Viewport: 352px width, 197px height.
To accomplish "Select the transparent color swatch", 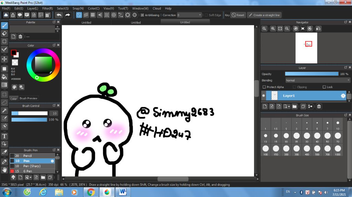I will [x=15, y=62].
